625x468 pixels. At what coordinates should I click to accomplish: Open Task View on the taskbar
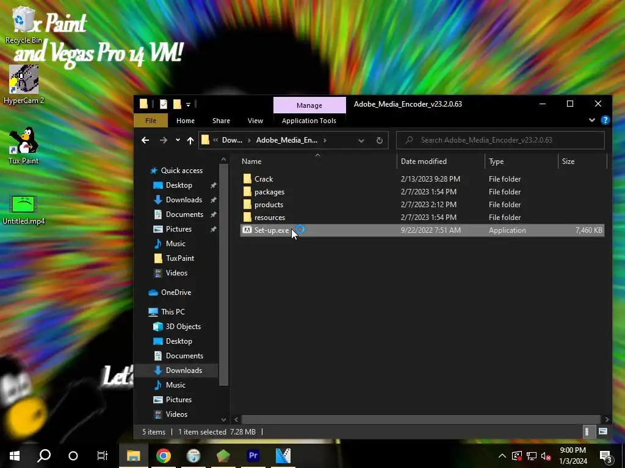tap(103, 455)
